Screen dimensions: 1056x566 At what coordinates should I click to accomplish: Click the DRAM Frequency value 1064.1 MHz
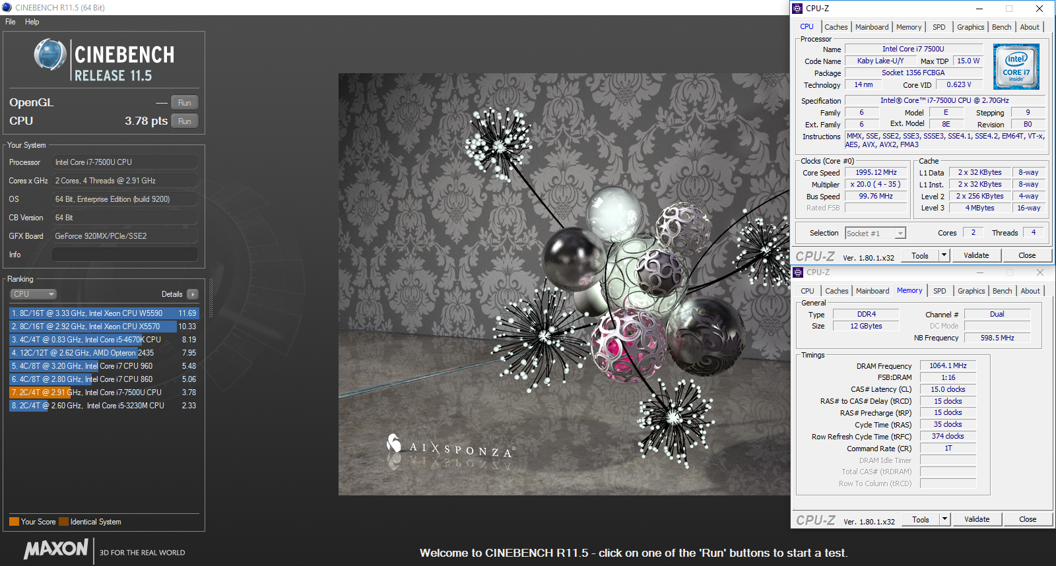tap(948, 365)
